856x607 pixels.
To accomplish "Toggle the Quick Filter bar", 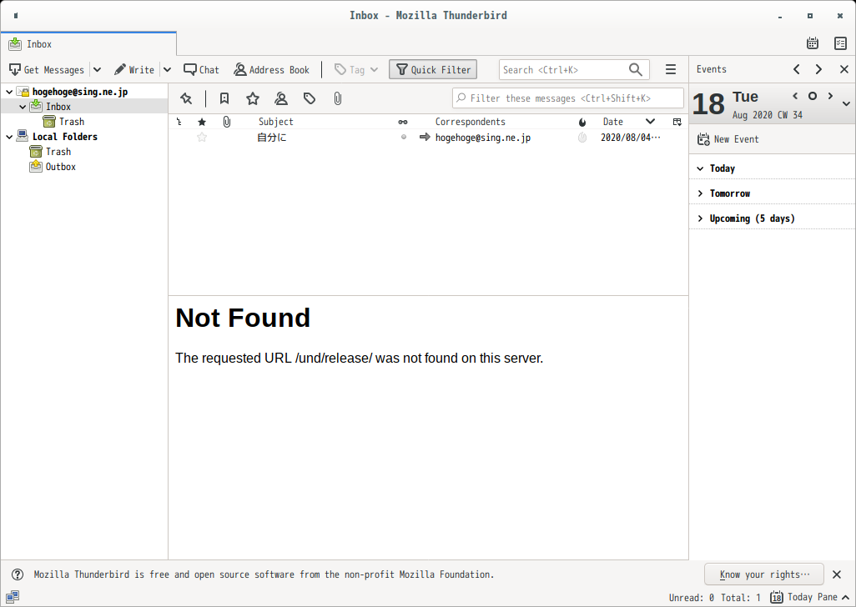I will 433,70.
